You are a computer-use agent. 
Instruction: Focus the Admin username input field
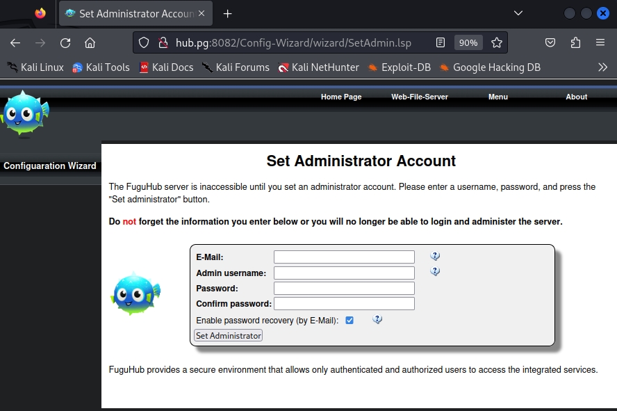point(345,273)
